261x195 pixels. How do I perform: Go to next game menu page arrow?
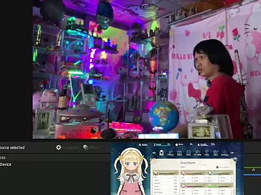tap(232, 153)
